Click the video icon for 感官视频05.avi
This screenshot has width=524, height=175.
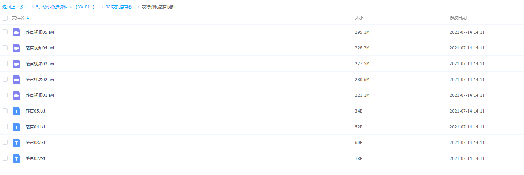(x=16, y=32)
